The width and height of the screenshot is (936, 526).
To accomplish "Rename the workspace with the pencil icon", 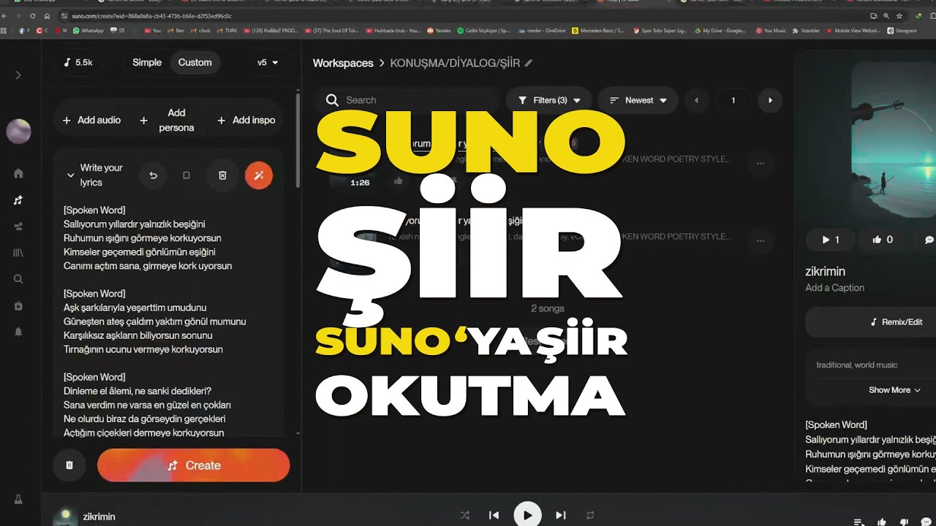I will (x=529, y=63).
